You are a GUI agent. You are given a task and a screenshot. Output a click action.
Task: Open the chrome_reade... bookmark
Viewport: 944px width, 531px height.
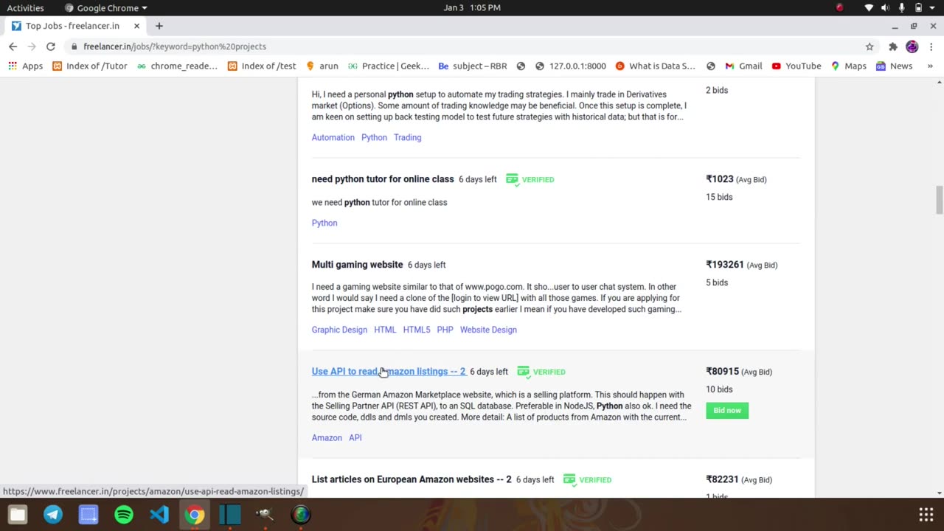(177, 66)
